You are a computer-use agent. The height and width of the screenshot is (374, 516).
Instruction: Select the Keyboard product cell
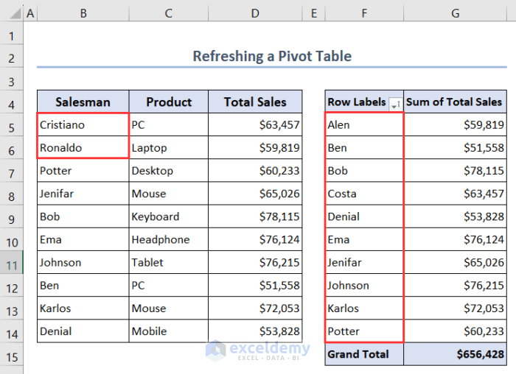[169, 216]
